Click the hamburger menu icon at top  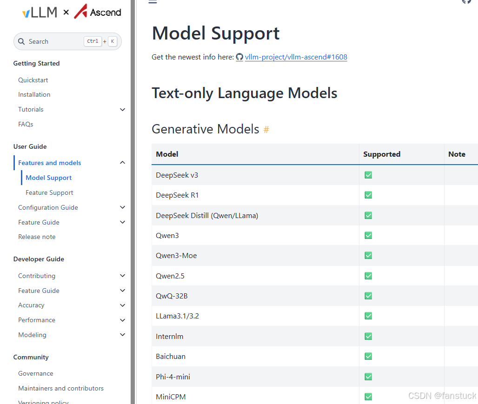pyautogui.click(x=153, y=1)
